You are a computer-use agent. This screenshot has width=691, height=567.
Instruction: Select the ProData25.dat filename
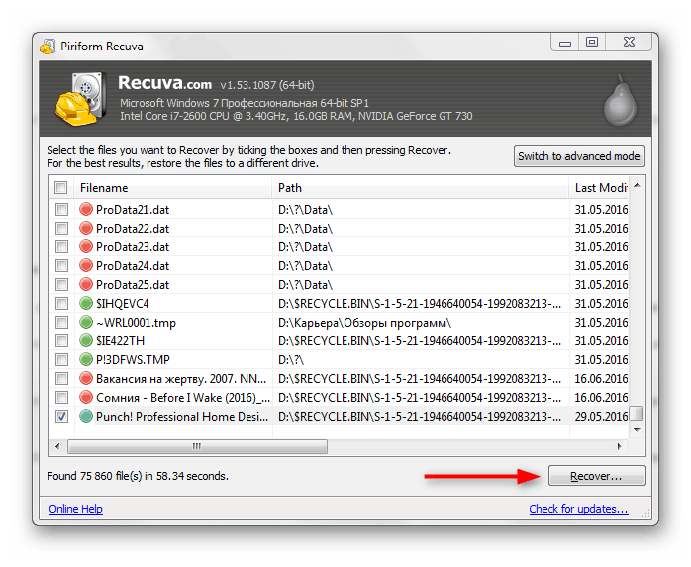coord(133,285)
